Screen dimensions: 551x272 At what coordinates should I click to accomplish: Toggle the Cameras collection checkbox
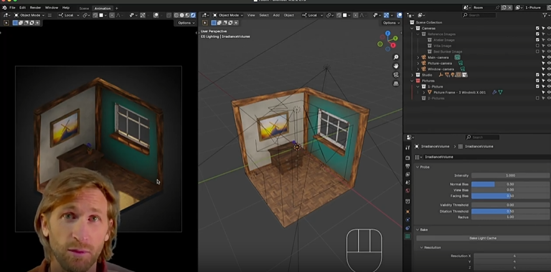[x=537, y=28]
